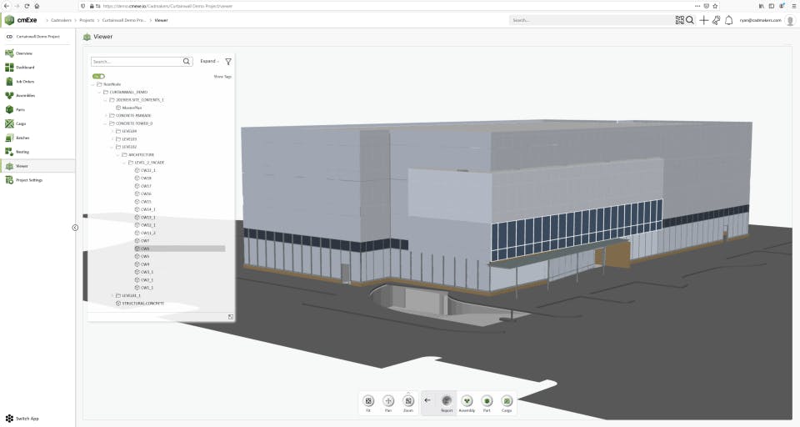Click the Curtainwall Demo Pro... breadcrumb
The image size is (800, 427).
tap(124, 20)
